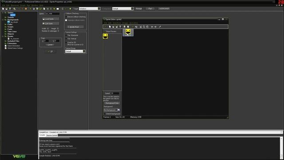
Task: Click the Paste icon in Sprite Editor toolbar
Action: click(x=147, y=27)
